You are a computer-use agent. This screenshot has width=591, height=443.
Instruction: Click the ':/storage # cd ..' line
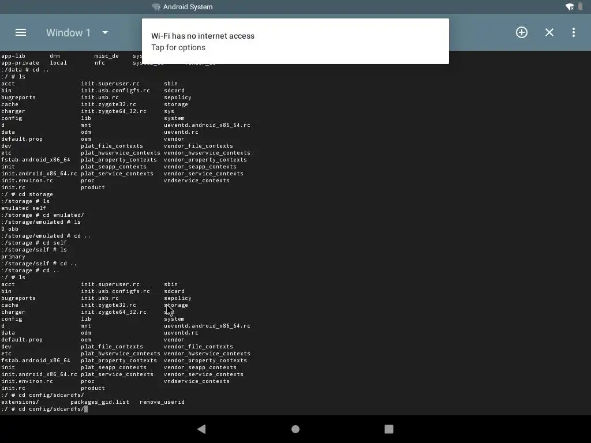[x=30, y=271]
